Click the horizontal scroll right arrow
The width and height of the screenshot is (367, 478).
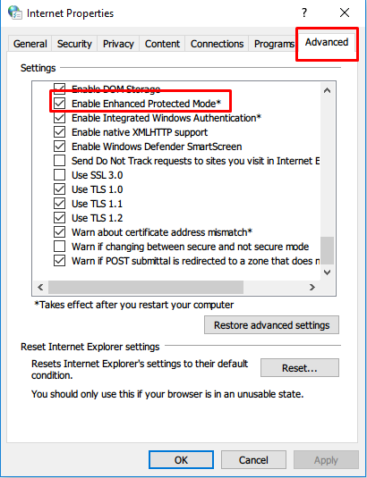coord(312,287)
